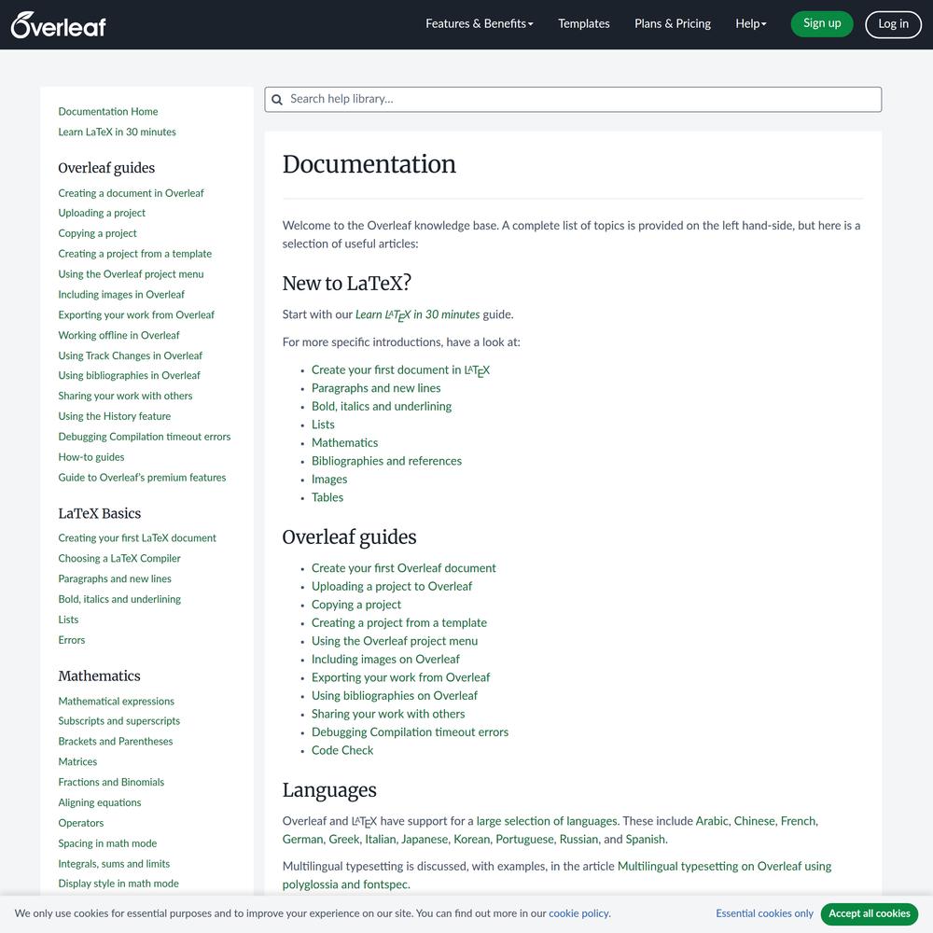Open the large selection of languages link
The width and height of the screenshot is (933, 933).
pos(547,821)
